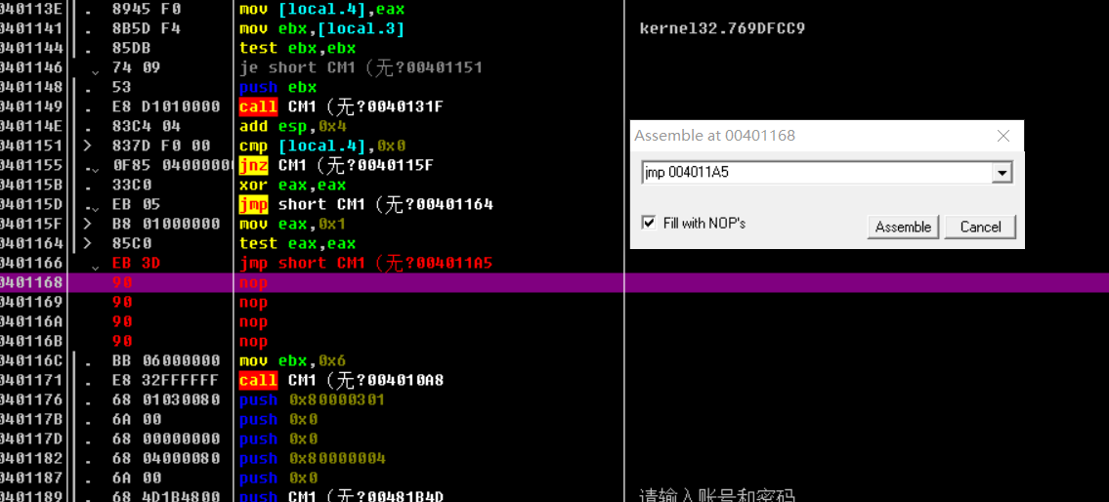This screenshot has width=1109, height=502.
Task: Select the je short 00401151 instruction
Action: point(361,67)
